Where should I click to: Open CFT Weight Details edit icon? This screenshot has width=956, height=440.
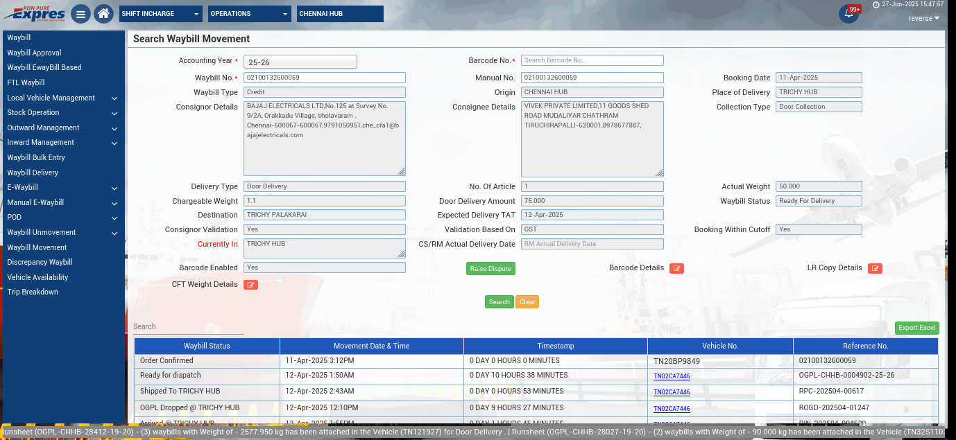250,285
